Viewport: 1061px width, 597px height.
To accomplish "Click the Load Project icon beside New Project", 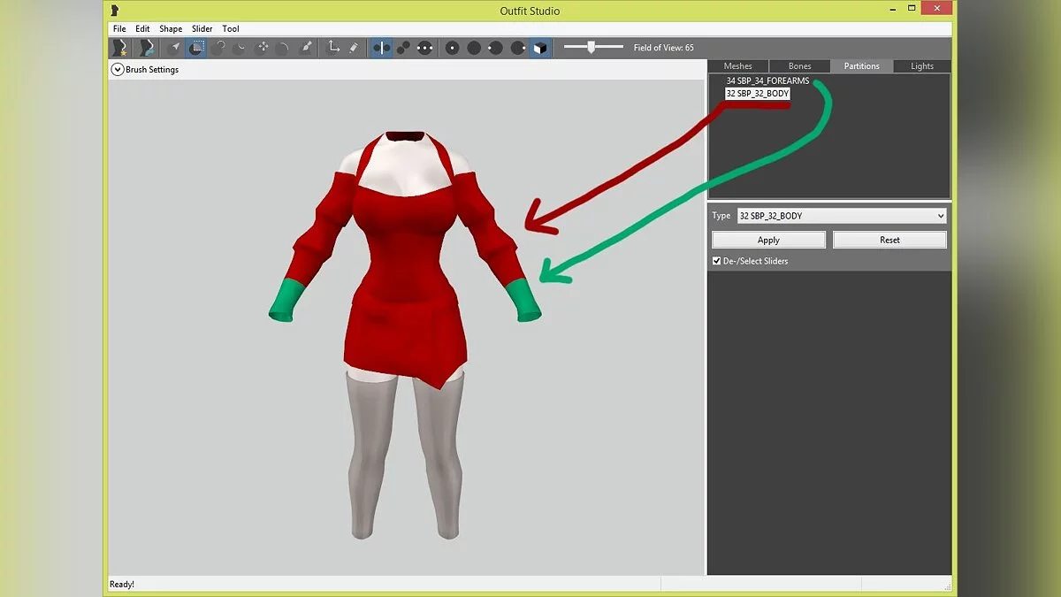I will [x=145, y=48].
